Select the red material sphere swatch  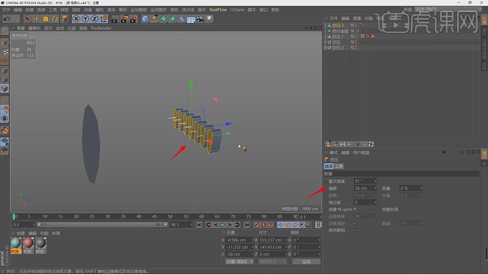[x=28, y=243]
